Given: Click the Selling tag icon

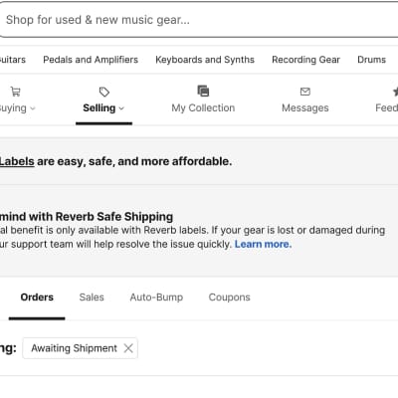Looking at the screenshot, I should [x=104, y=92].
